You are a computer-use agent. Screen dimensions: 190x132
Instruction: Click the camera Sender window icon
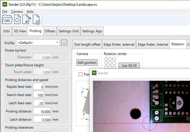tap(94, 73)
